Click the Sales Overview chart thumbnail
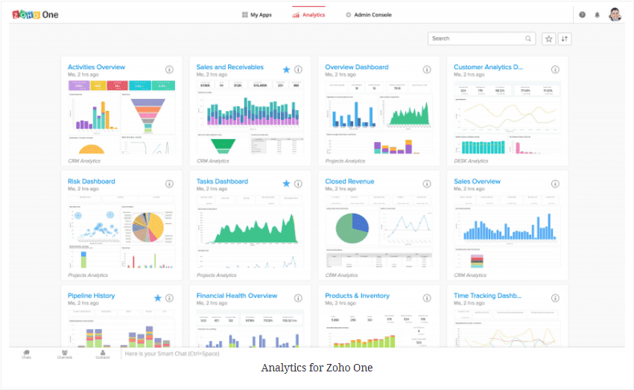Screen dimensions: 634x390 tap(507, 231)
